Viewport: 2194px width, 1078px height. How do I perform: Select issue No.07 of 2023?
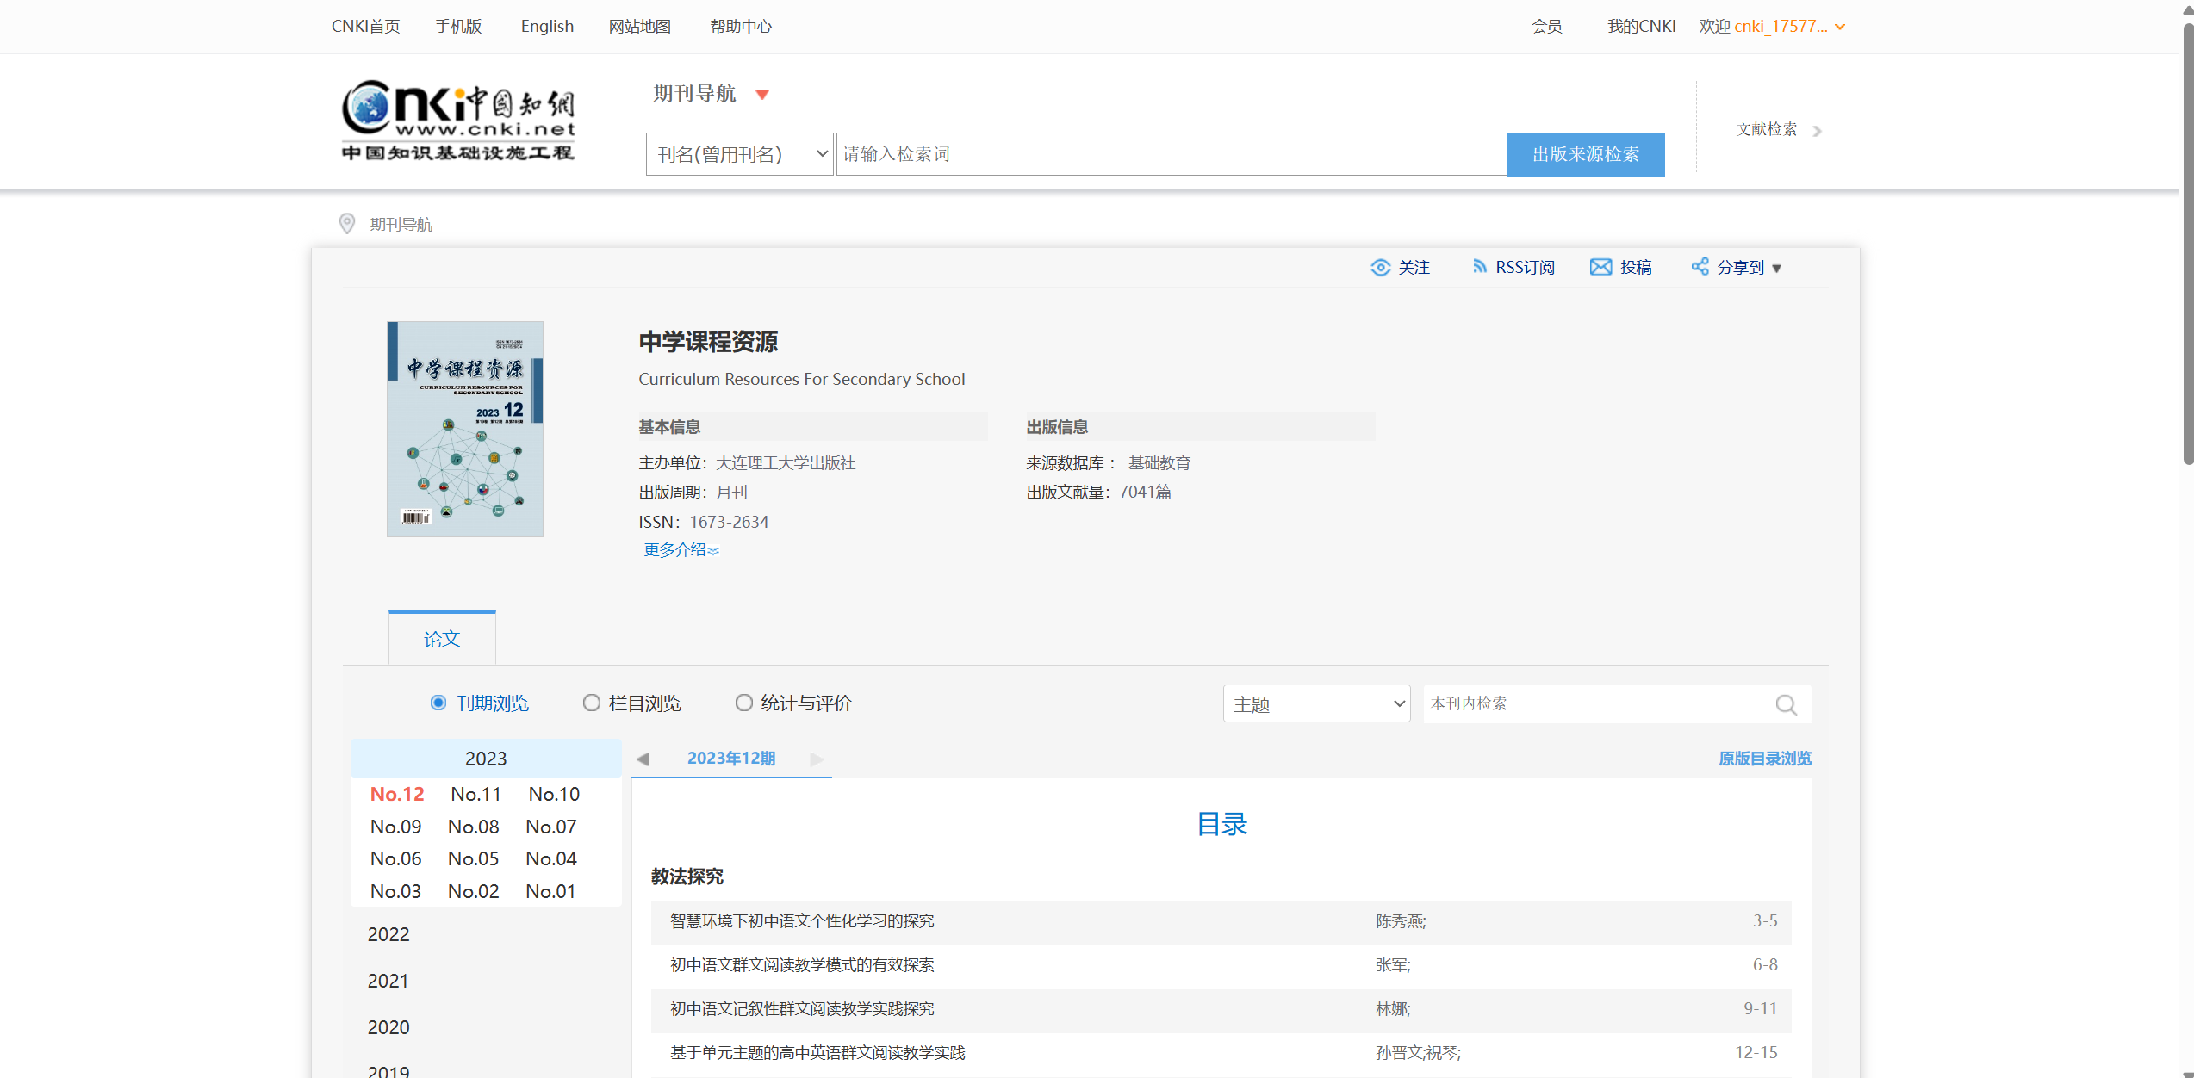tap(551, 827)
